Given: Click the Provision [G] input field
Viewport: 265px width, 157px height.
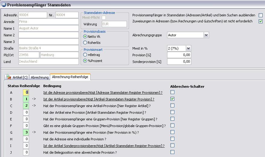Looking at the screenshot, I should 179,55.
